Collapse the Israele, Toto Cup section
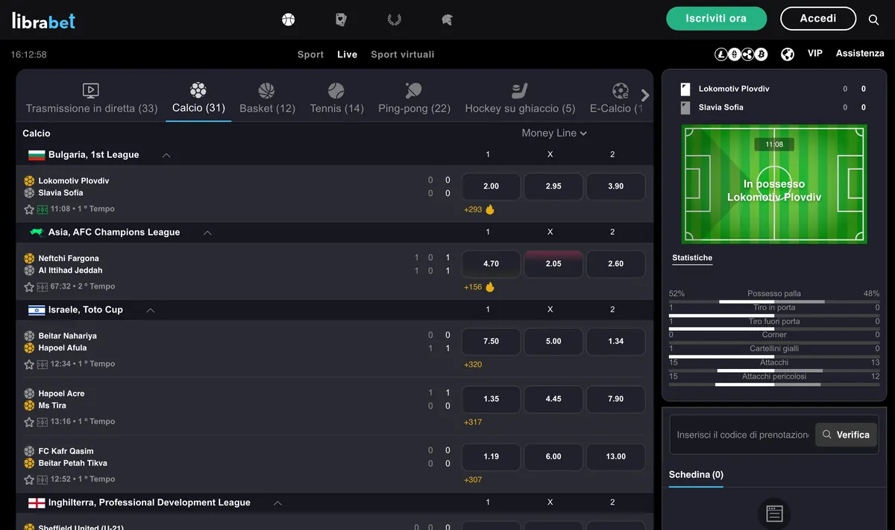This screenshot has width=895, height=530. 151,310
